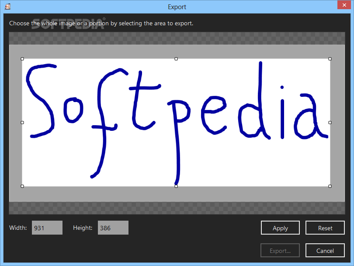
Task: Click the Reset button
Action: point(325,228)
